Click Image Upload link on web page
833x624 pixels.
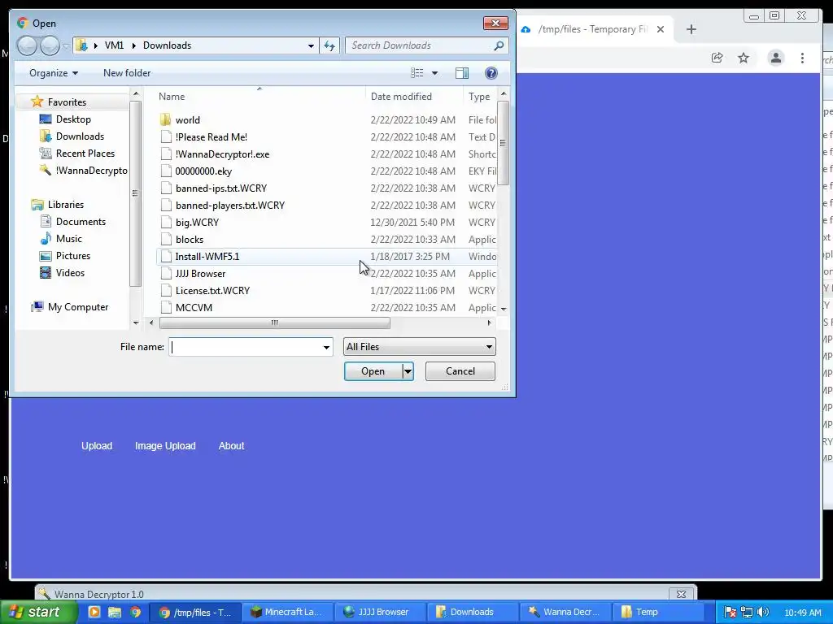click(165, 446)
